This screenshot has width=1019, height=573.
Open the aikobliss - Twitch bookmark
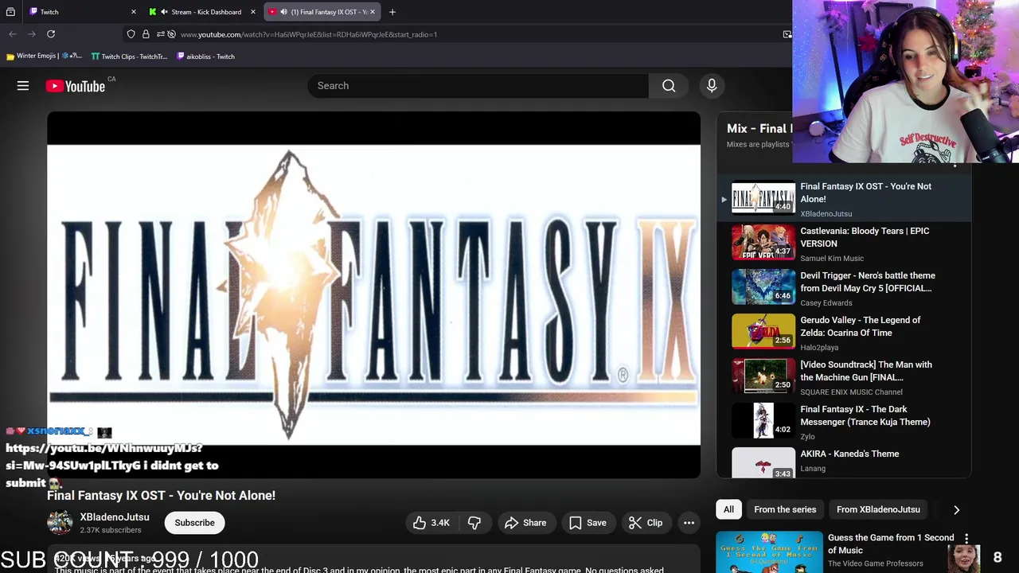pyautogui.click(x=205, y=57)
